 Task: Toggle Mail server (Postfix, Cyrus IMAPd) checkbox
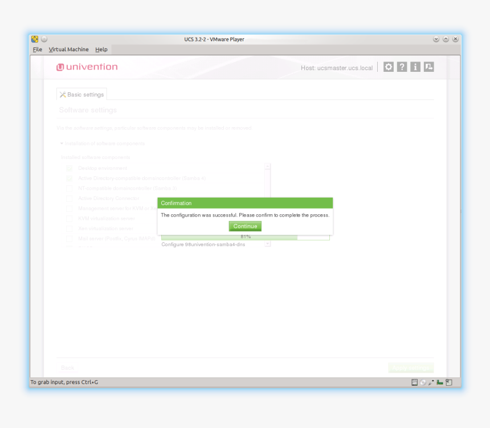coord(70,239)
